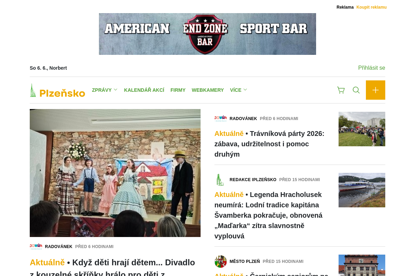Click Redakce iPlzeňsko avatar icon

tap(221, 180)
